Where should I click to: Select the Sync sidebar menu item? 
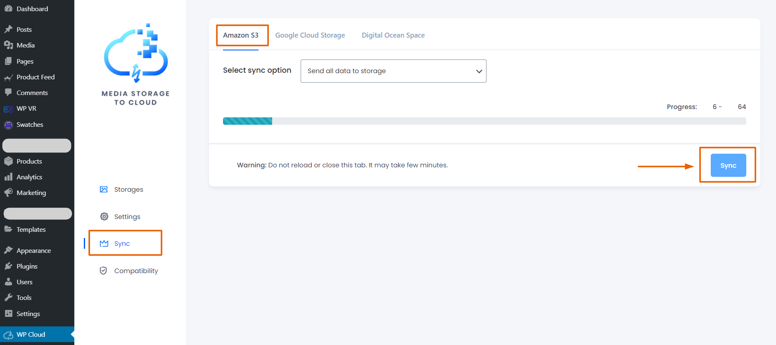coord(122,243)
